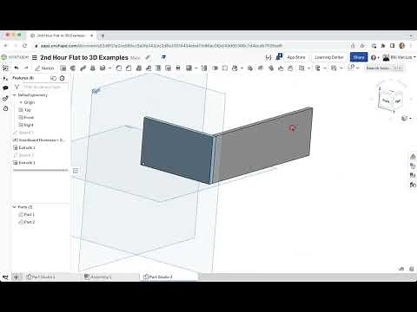Open the tab manager icon at bottom-left
Viewport: 417px width, 312px height.
click(x=5, y=277)
